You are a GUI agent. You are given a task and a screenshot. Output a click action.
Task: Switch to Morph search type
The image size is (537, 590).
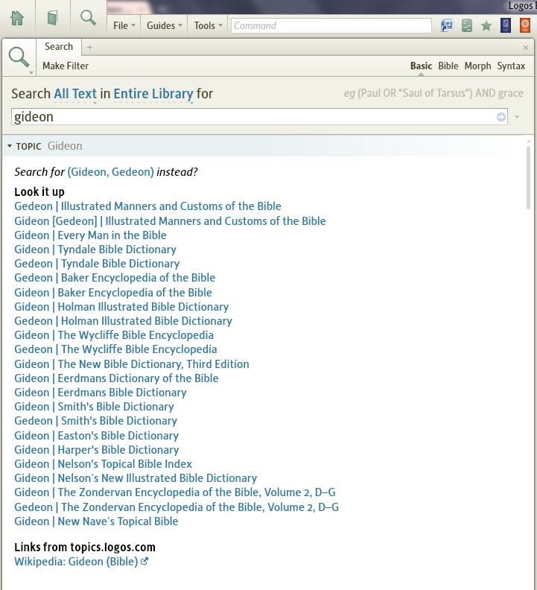[477, 66]
